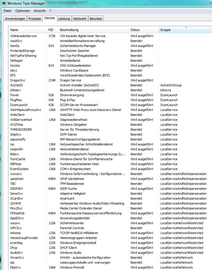Select the EFS service row

click(x=110, y=75)
